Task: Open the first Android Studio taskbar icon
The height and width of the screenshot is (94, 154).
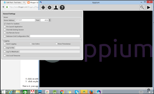Action: (54, 92)
